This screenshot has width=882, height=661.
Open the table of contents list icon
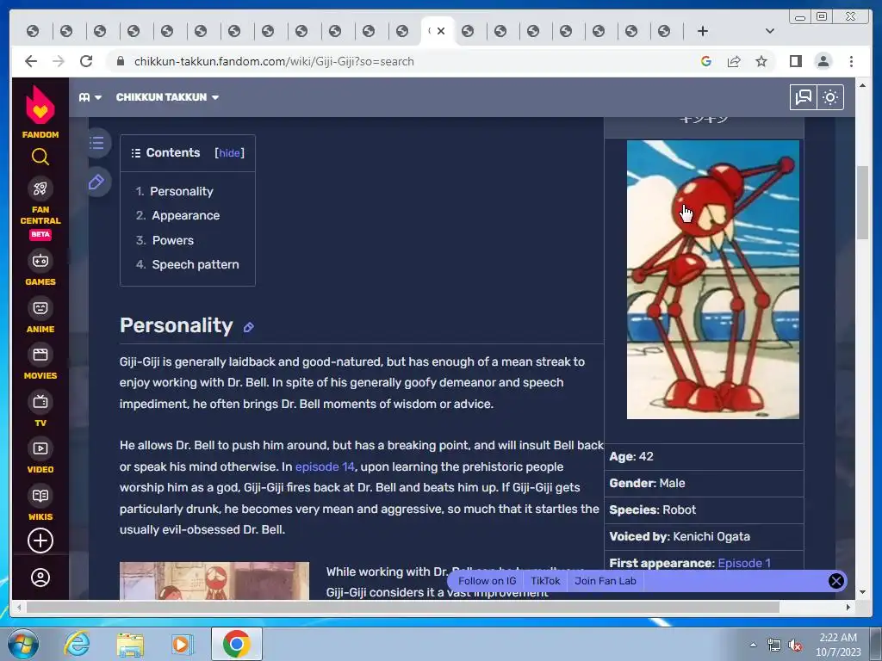point(96,143)
